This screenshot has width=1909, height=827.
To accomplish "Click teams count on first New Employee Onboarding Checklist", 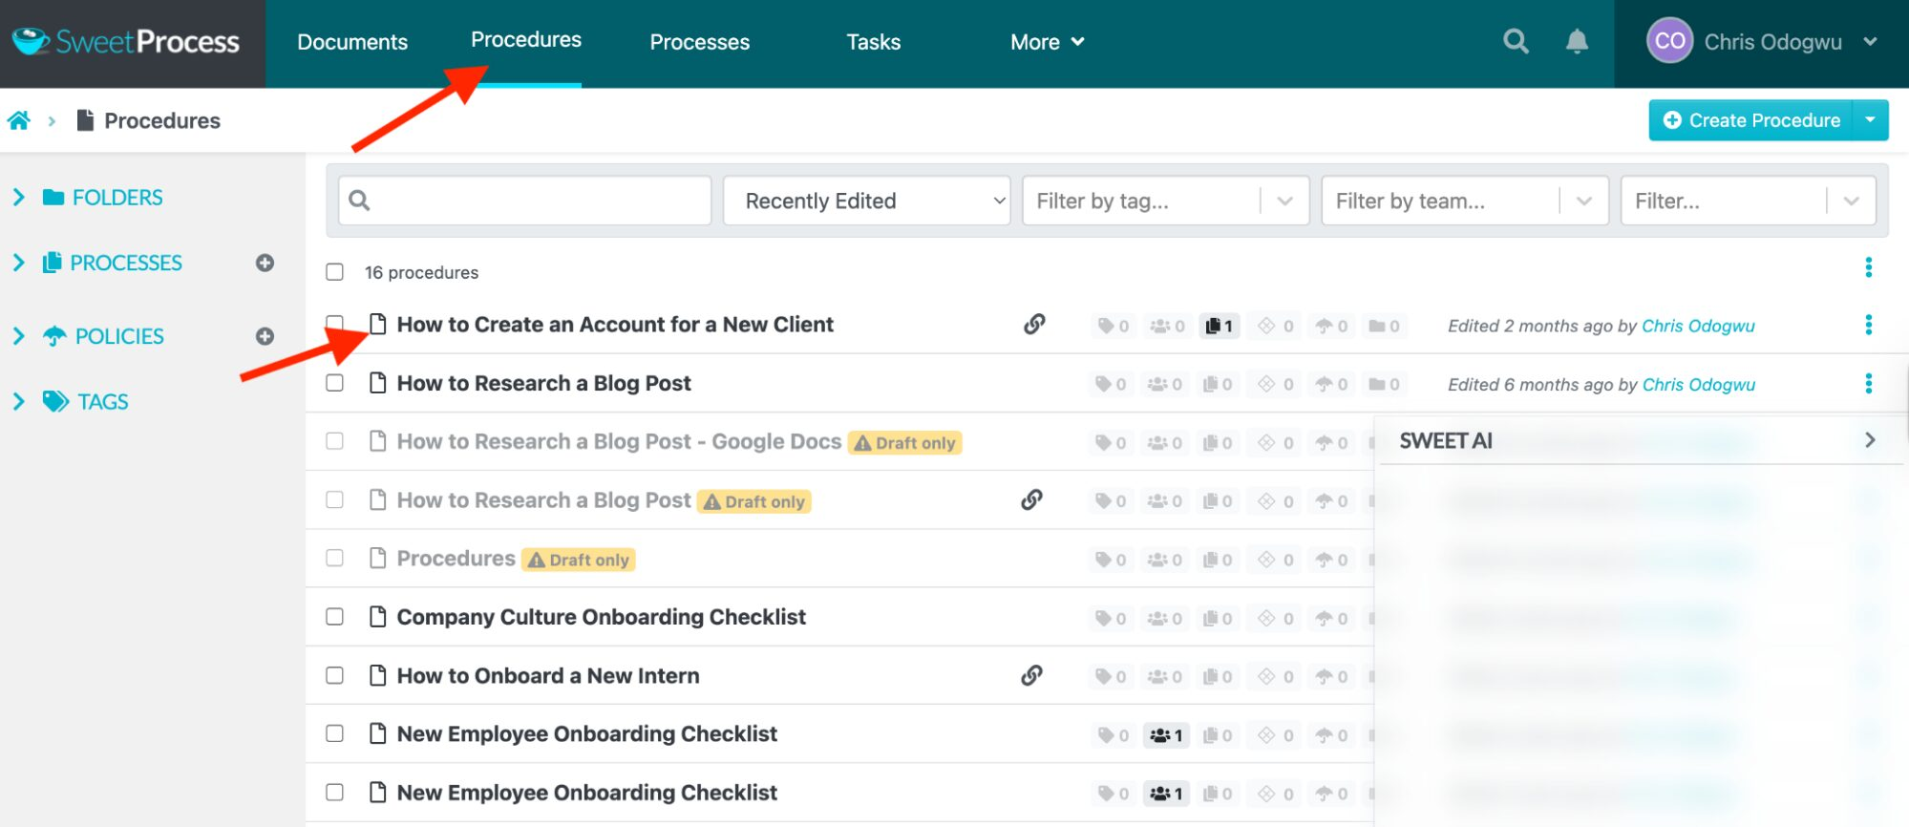I will [1166, 735].
